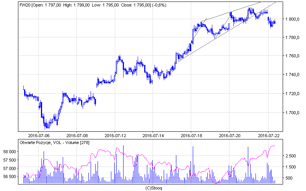Click the date label 2016-07-18

point(192,136)
